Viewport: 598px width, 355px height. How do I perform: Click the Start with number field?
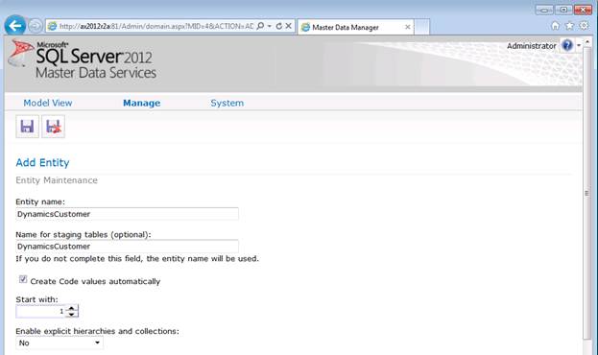[41, 311]
